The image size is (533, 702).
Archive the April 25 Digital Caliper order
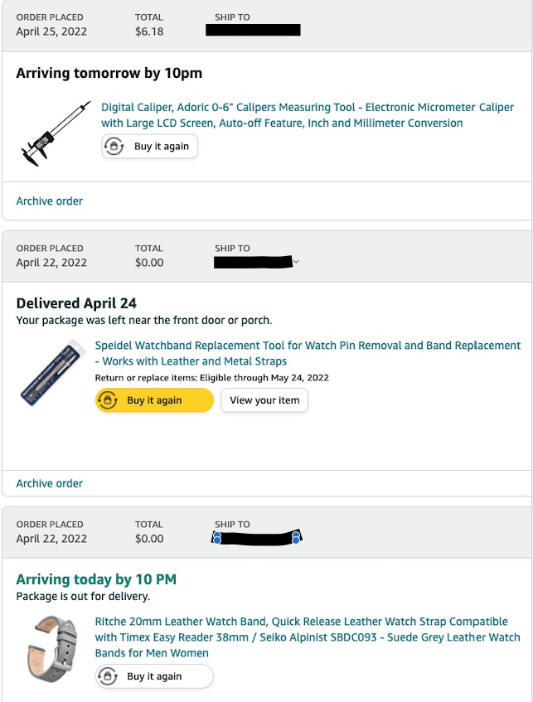(x=50, y=201)
